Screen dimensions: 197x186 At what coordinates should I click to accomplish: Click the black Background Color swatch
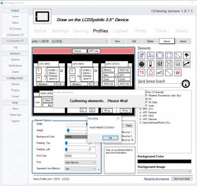click(164, 161)
